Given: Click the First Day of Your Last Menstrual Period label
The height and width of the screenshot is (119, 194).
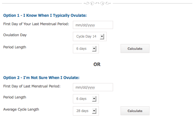Looking at the screenshot, I should pos(36,24).
